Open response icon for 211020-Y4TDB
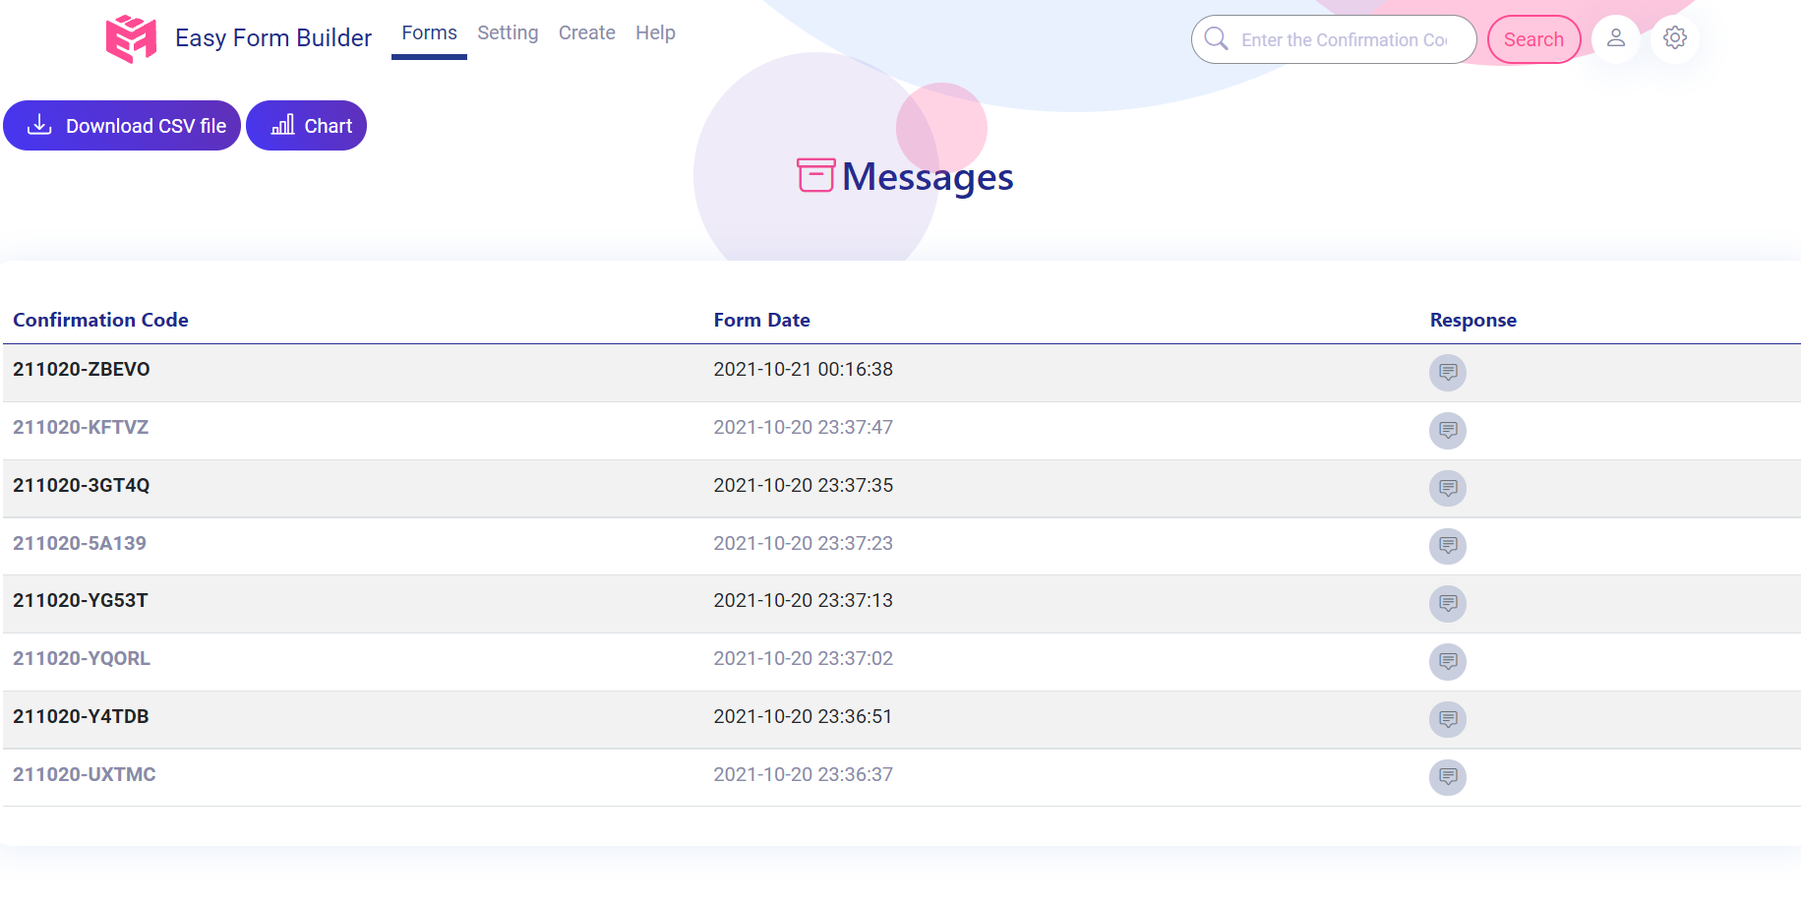 click(x=1448, y=720)
